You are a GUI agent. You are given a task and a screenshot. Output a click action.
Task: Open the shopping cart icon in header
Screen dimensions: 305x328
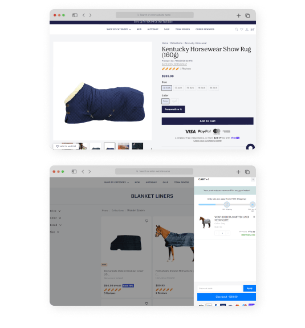click(x=253, y=29)
